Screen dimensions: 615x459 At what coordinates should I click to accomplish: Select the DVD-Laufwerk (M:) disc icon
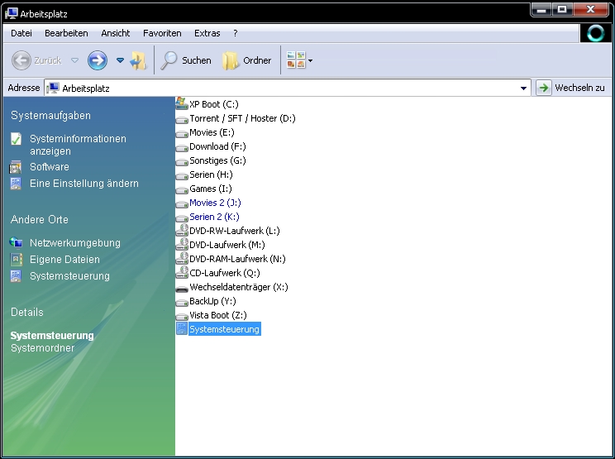coord(182,245)
